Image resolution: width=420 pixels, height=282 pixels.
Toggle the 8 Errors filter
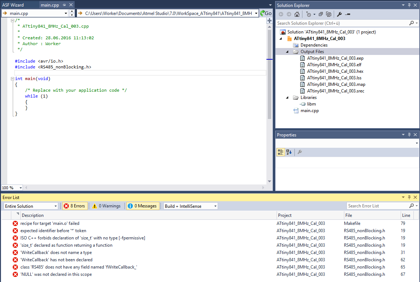pos(75,206)
